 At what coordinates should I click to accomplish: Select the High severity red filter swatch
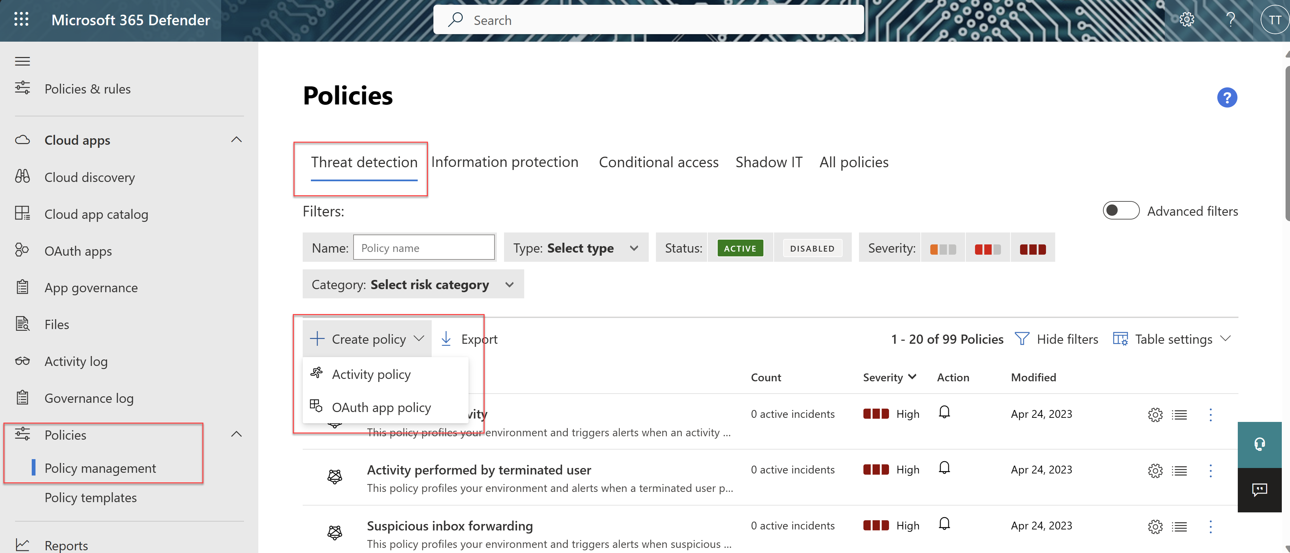[x=1032, y=248]
